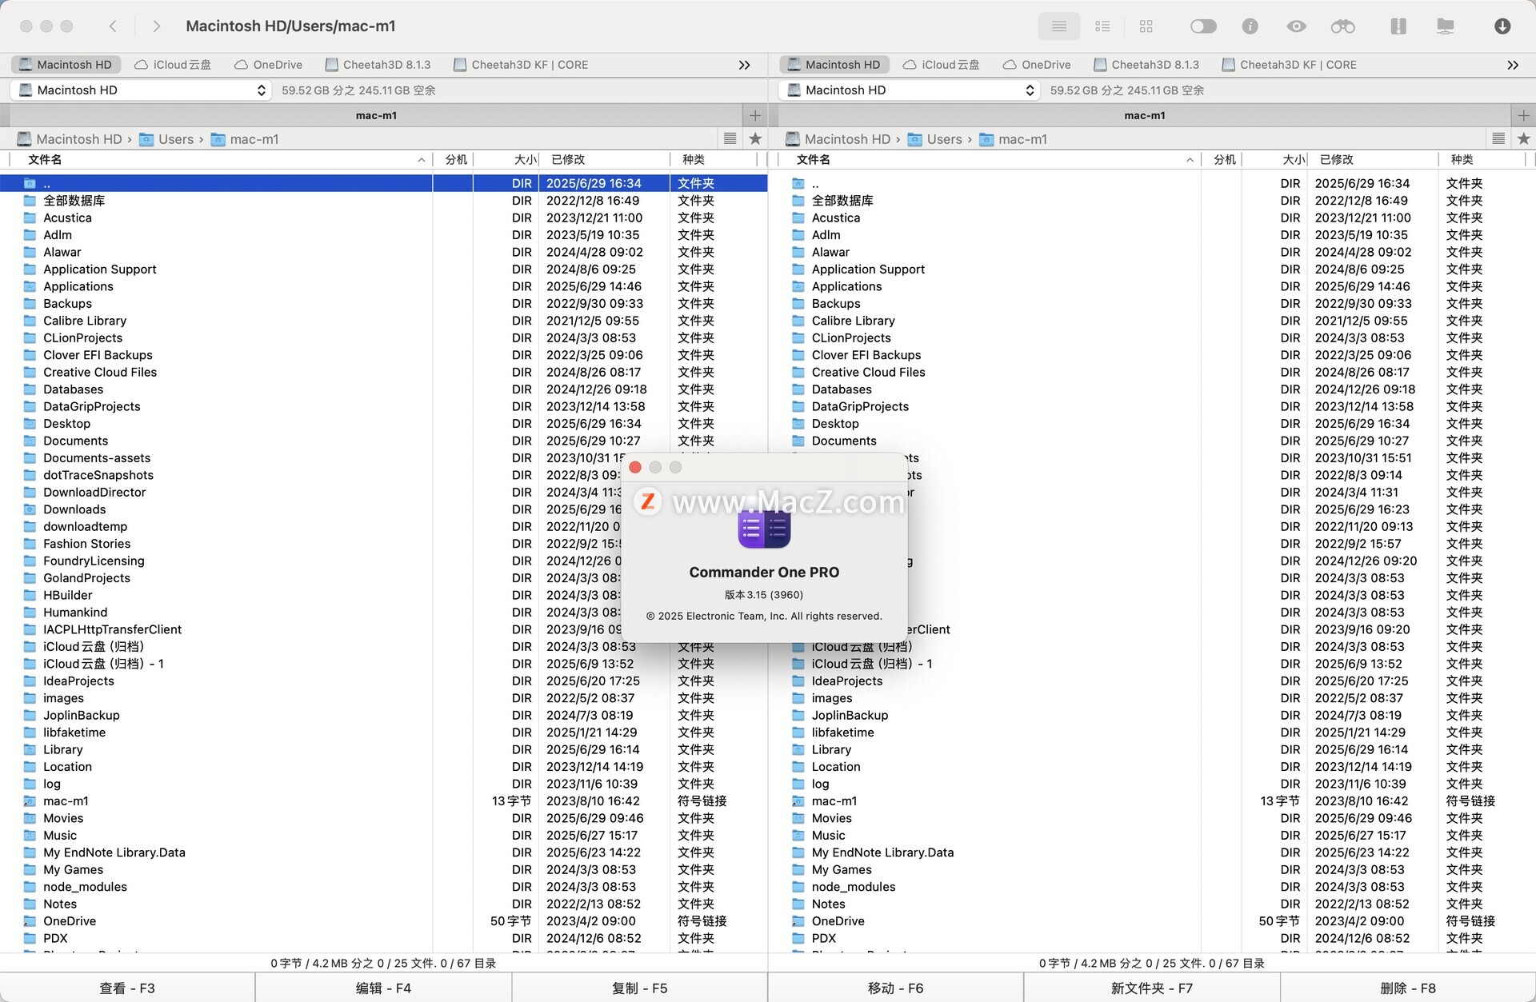Open right pane Macintosh HD volume dropdown
Image resolution: width=1536 pixels, height=1002 pixels.
click(909, 90)
